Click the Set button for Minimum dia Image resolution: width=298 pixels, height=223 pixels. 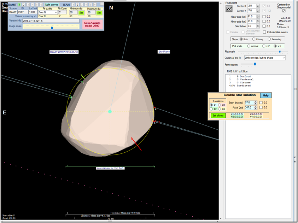[x=81, y=12]
